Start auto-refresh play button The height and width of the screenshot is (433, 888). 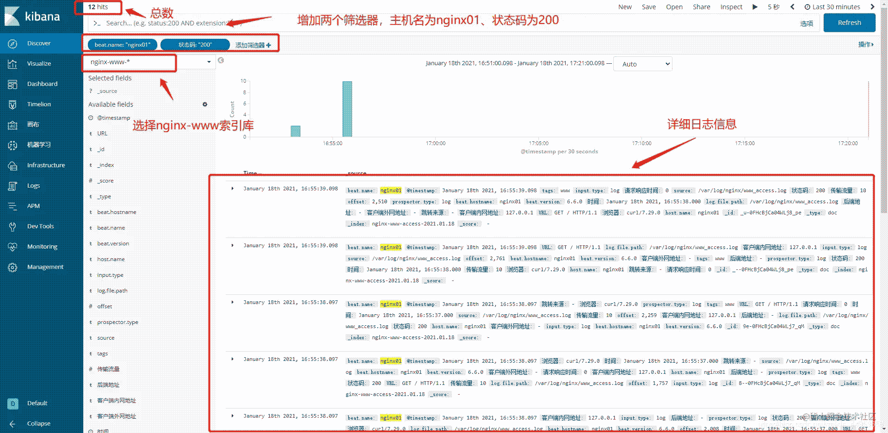pyautogui.click(x=755, y=7)
